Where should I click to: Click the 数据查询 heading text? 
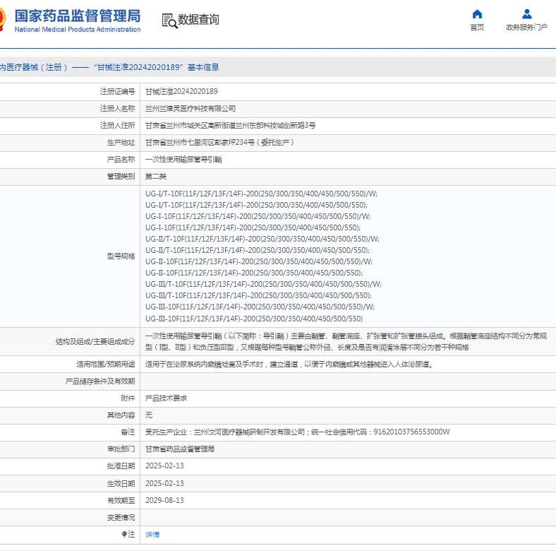click(x=198, y=20)
